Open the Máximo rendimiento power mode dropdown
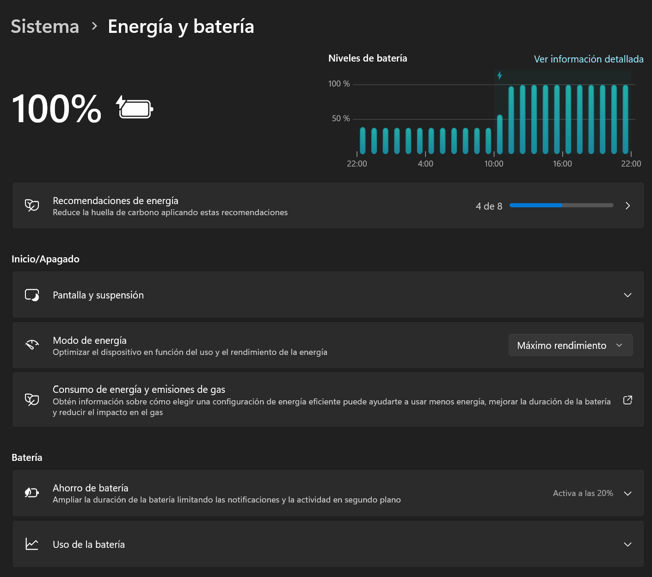652x577 pixels. coord(570,346)
